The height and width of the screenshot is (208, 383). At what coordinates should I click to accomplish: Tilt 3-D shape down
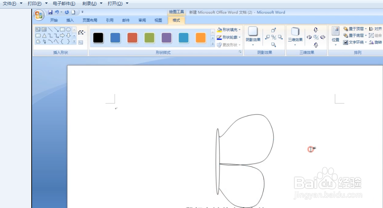coord(316,45)
